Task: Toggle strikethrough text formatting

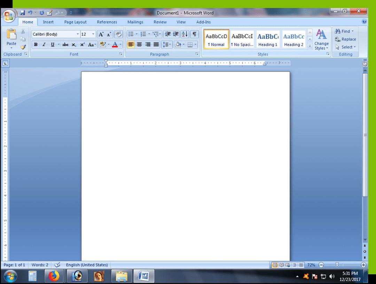Action: (65, 44)
